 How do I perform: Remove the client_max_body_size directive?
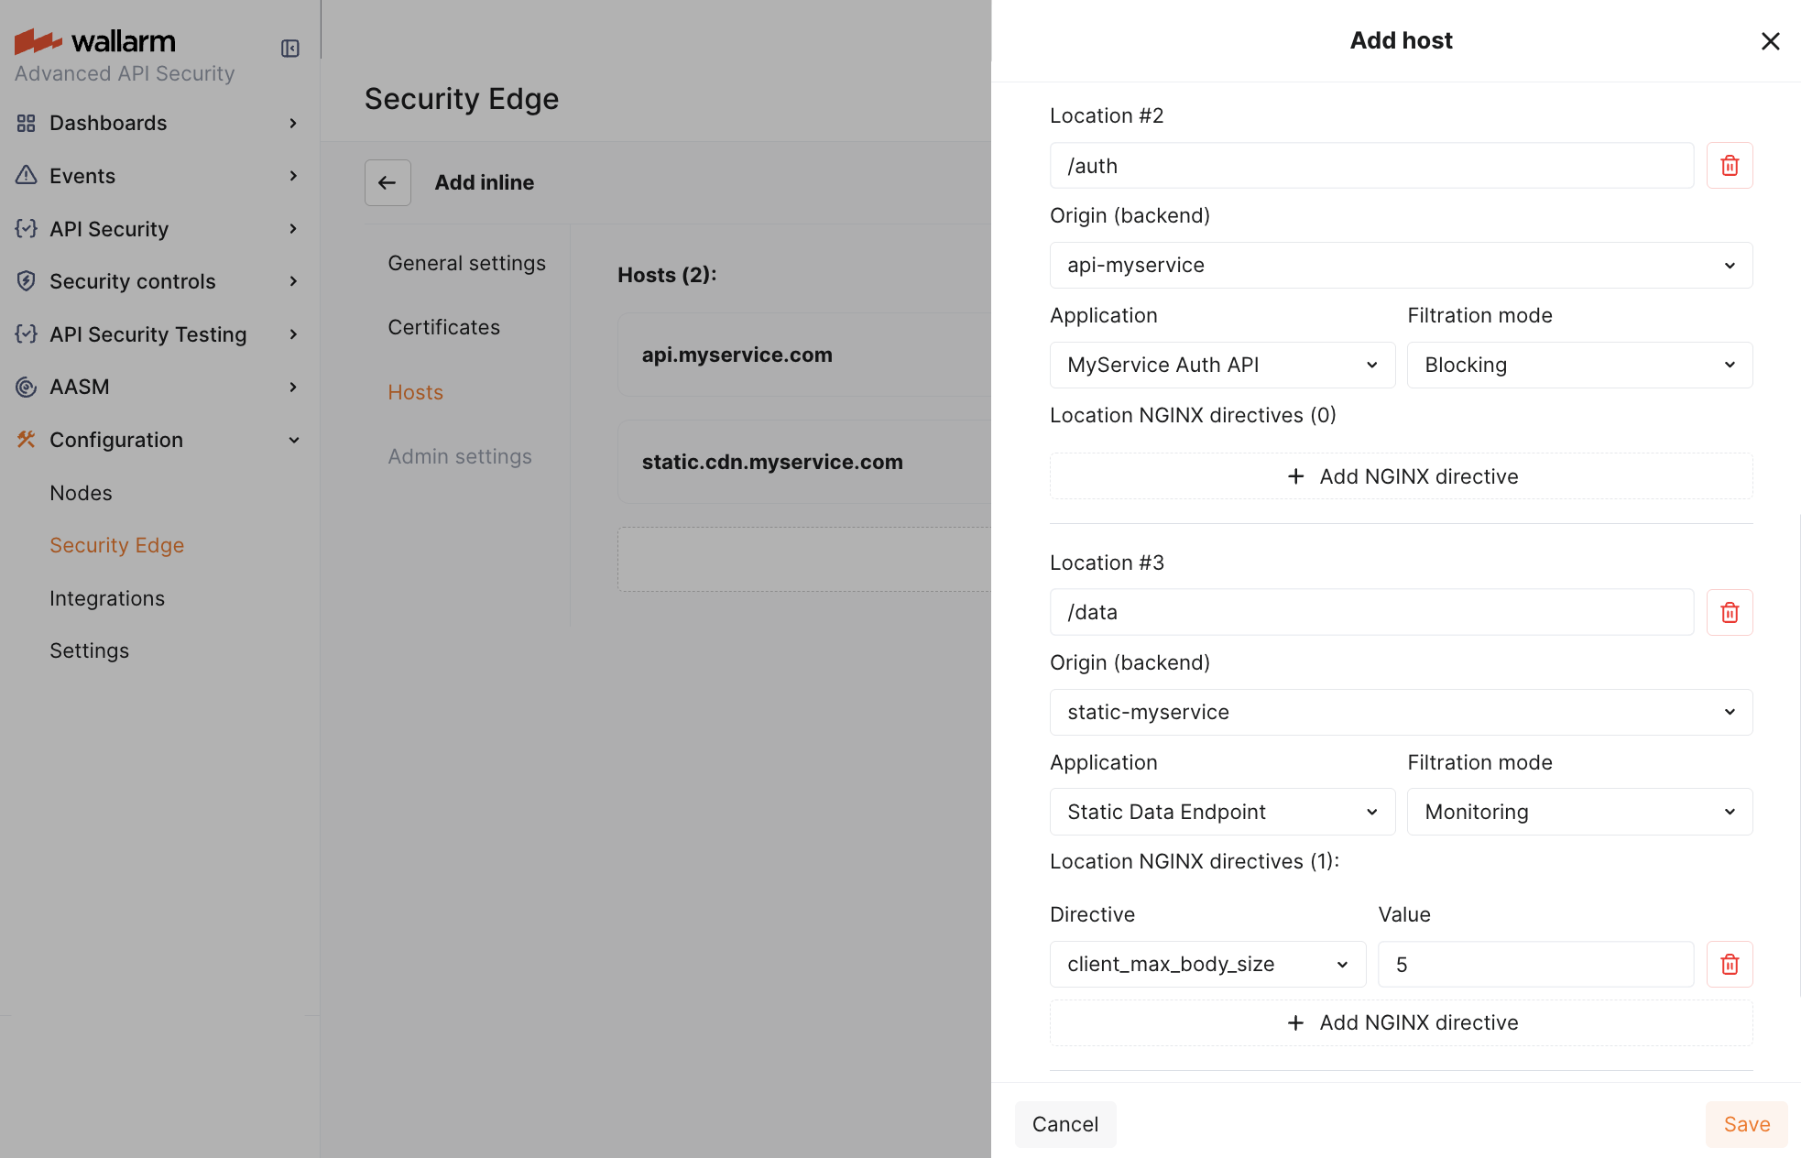click(x=1729, y=964)
